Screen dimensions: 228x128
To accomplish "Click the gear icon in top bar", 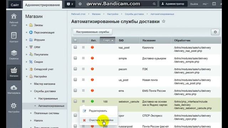I will [80, 4].
